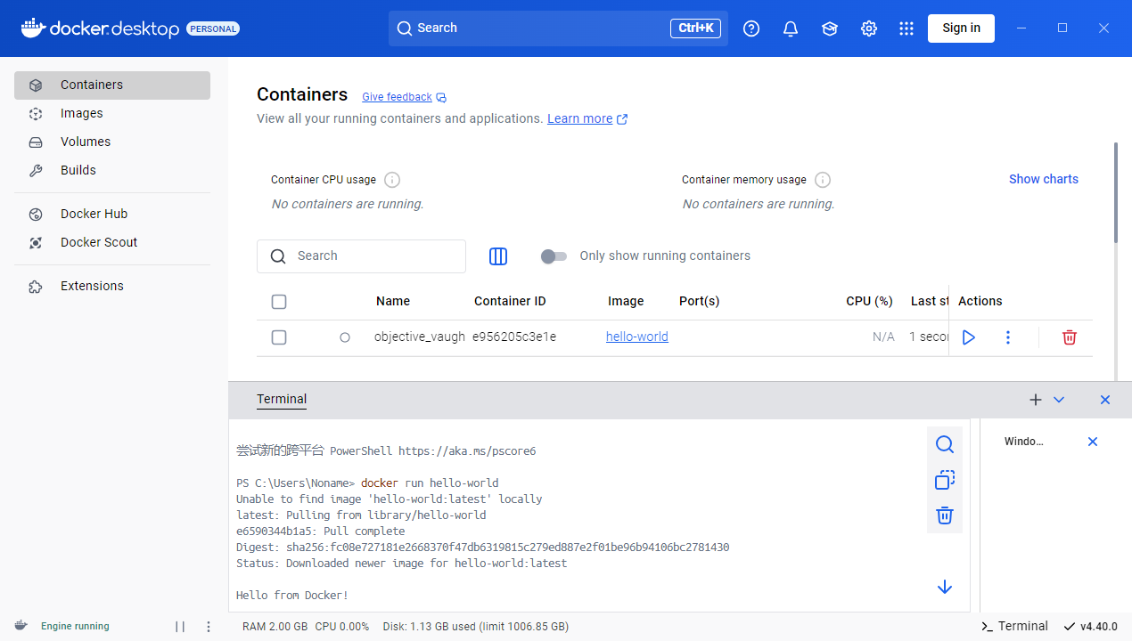This screenshot has width=1132, height=641.
Task: Click the Sign in button
Action: click(x=961, y=28)
